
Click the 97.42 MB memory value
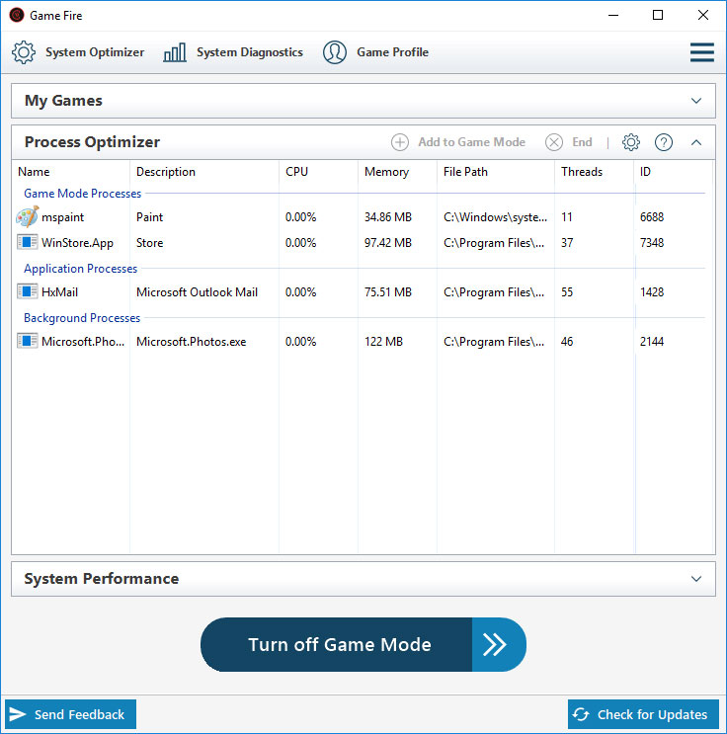click(388, 243)
